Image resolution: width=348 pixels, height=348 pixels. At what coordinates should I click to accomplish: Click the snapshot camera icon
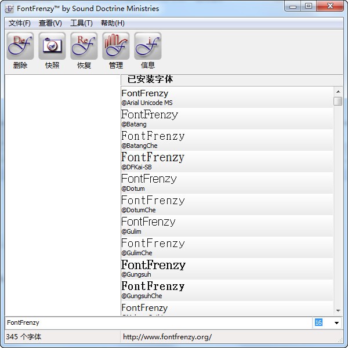click(52, 46)
